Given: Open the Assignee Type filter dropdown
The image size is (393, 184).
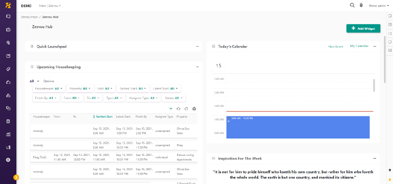Looking at the screenshot, I should [x=143, y=98].
